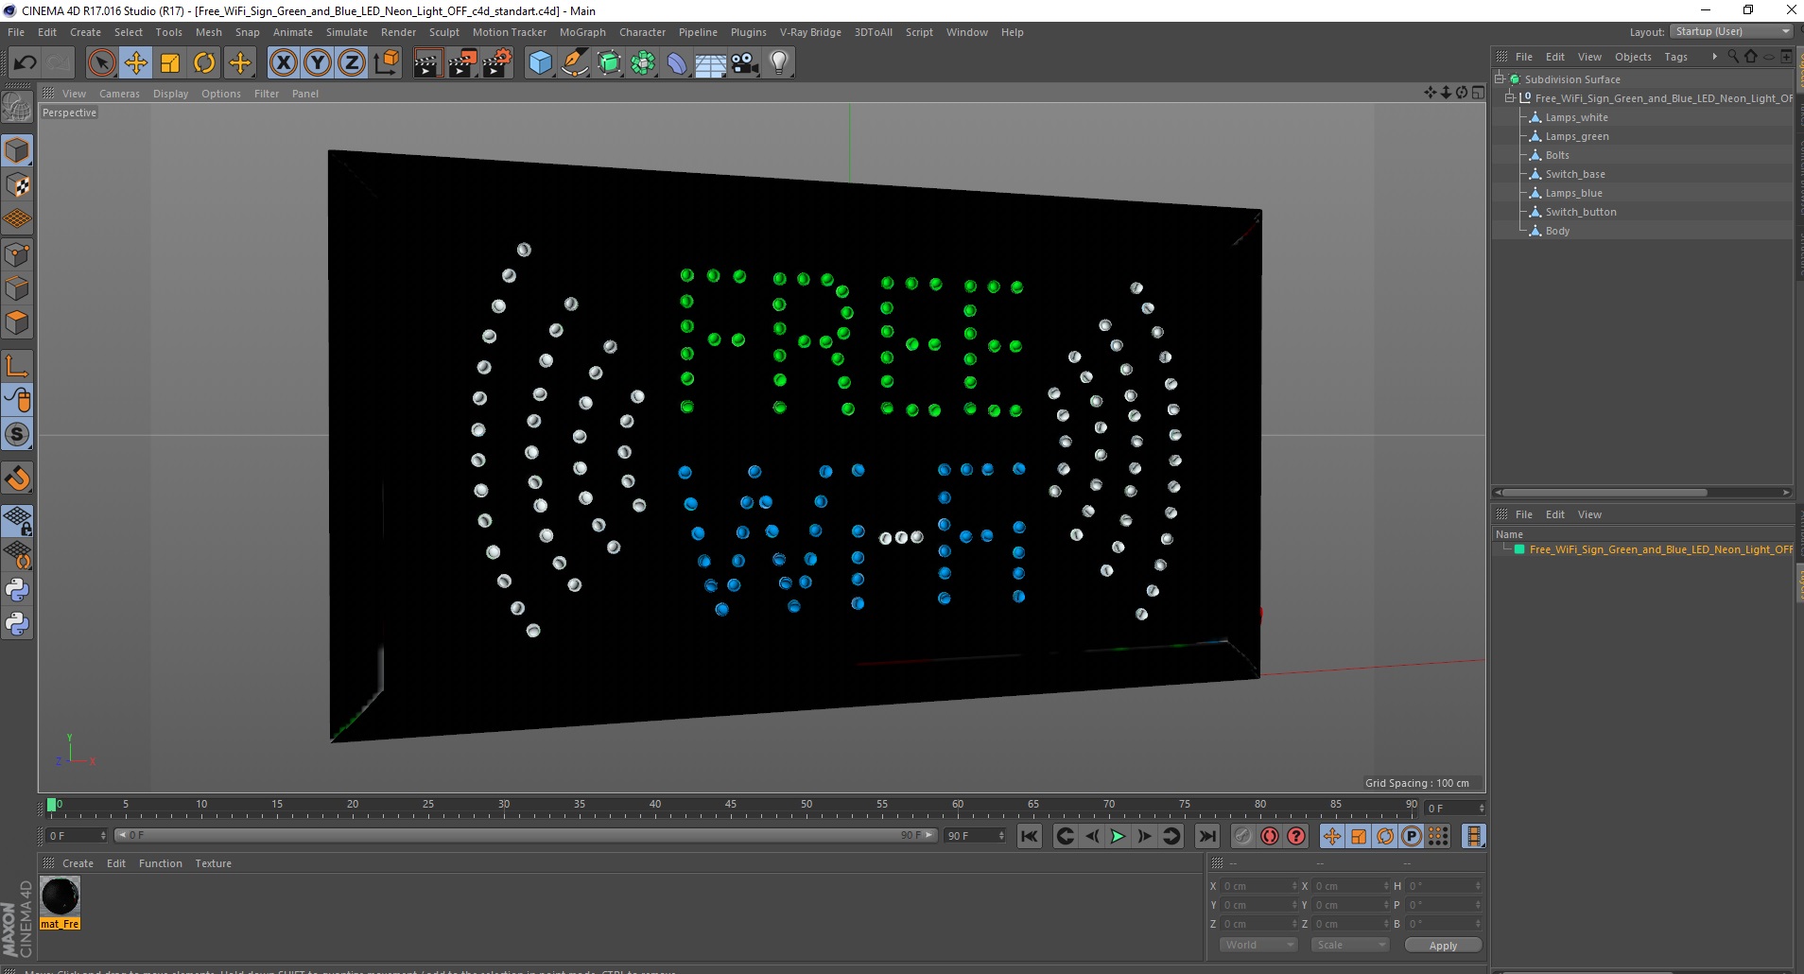Click the Undo arrow icon

point(25,63)
